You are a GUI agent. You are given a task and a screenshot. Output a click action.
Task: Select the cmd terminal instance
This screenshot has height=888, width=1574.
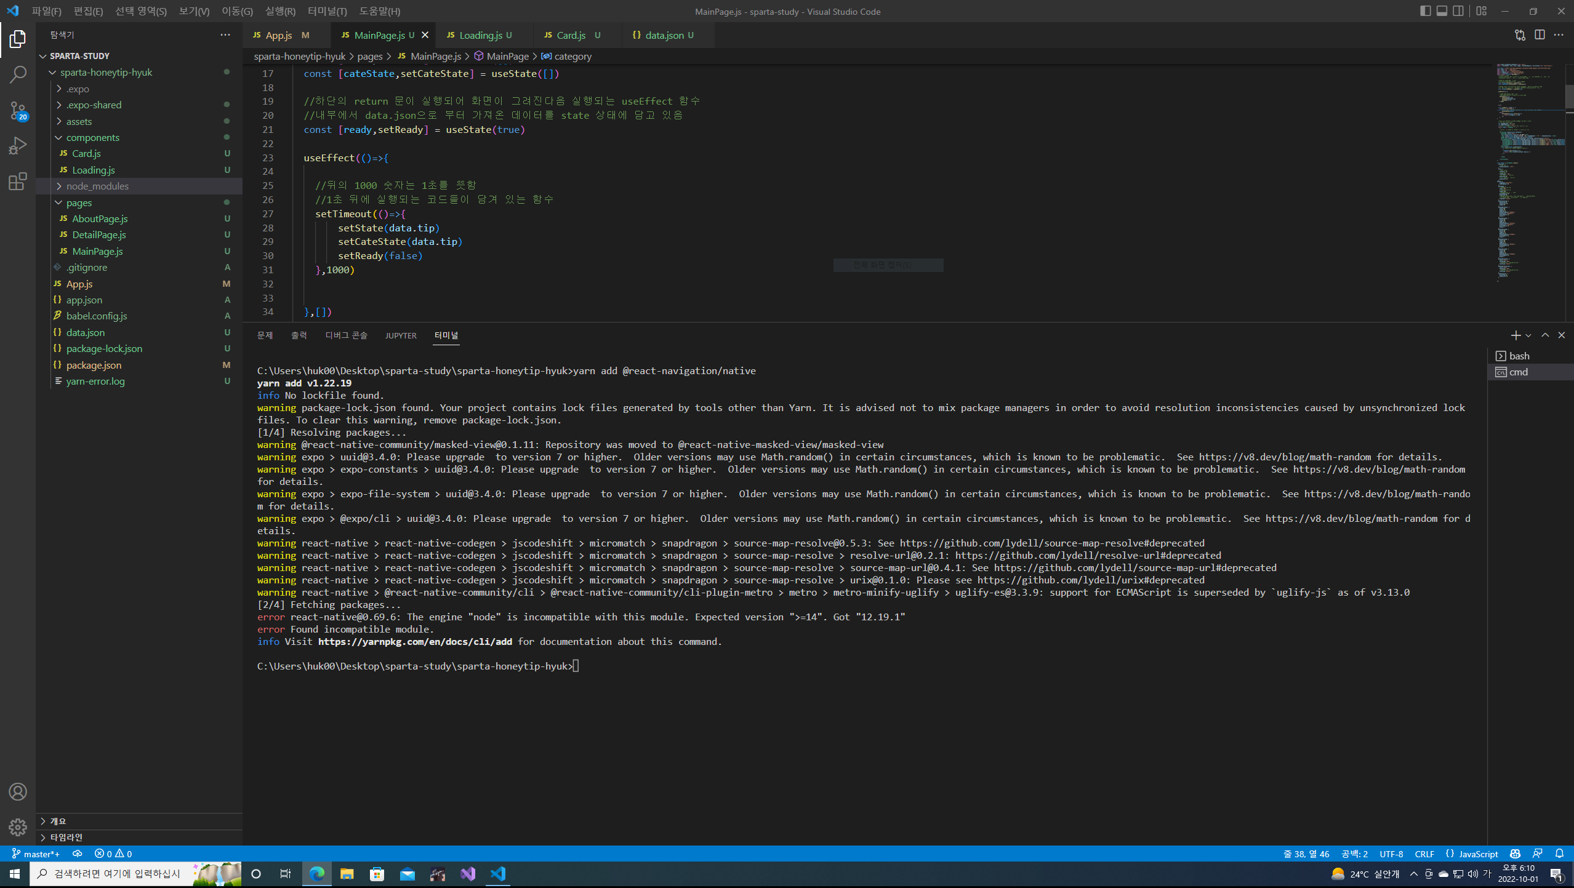click(1530, 372)
